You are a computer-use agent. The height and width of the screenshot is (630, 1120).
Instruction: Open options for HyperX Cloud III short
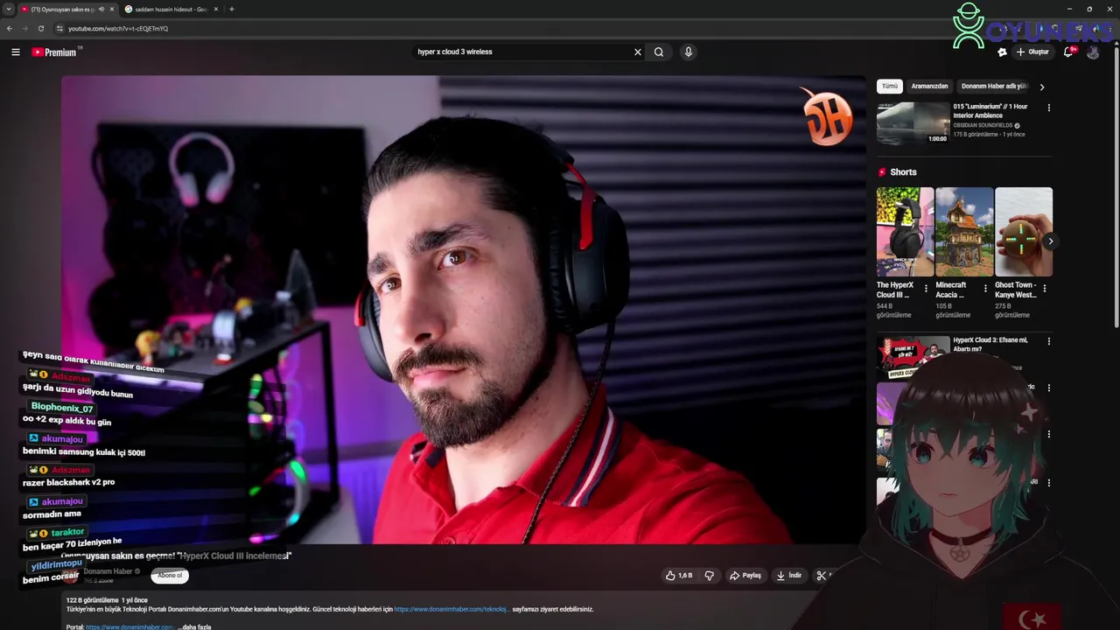click(926, 288)
